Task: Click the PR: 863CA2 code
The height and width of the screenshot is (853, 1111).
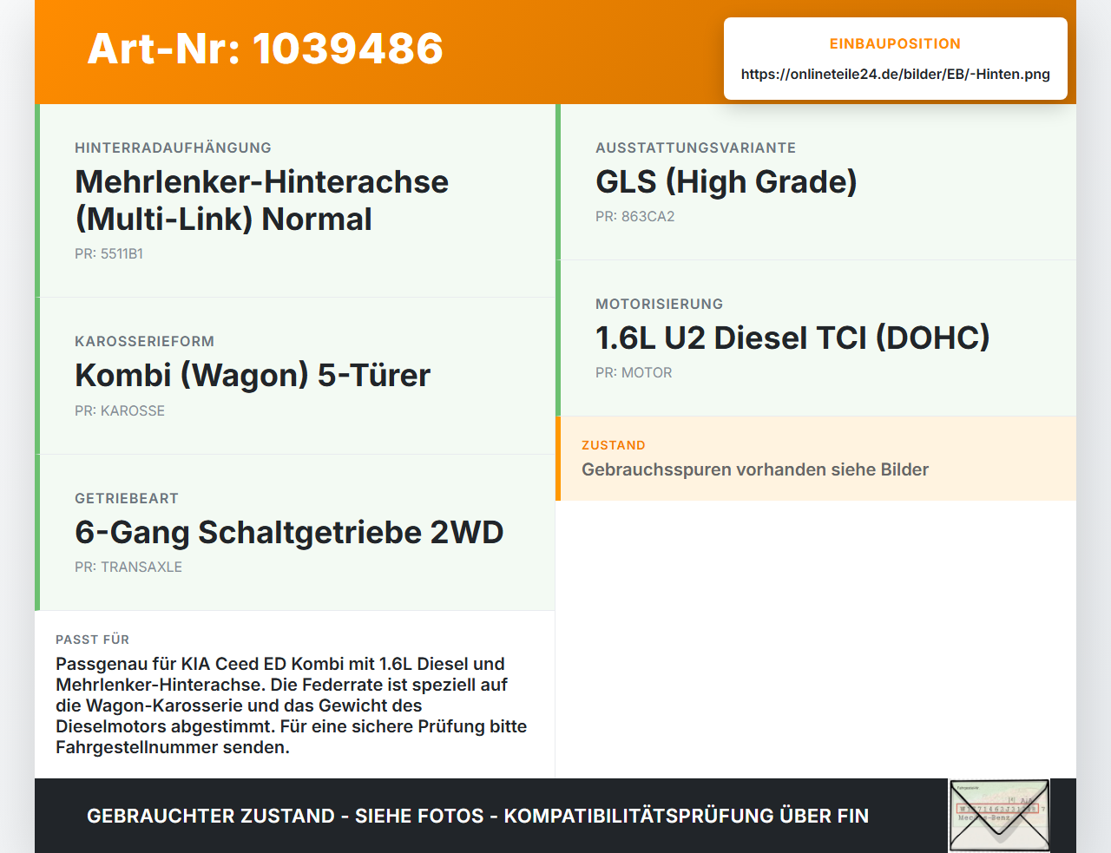Action: coord(634,216)
